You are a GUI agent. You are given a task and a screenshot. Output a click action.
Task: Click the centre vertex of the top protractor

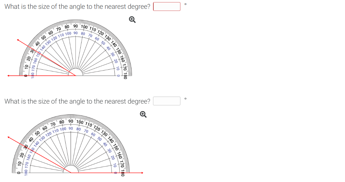[76, 76]
